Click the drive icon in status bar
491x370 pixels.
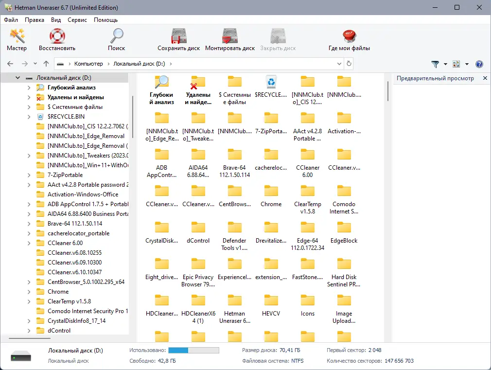[x=21, y=356]
